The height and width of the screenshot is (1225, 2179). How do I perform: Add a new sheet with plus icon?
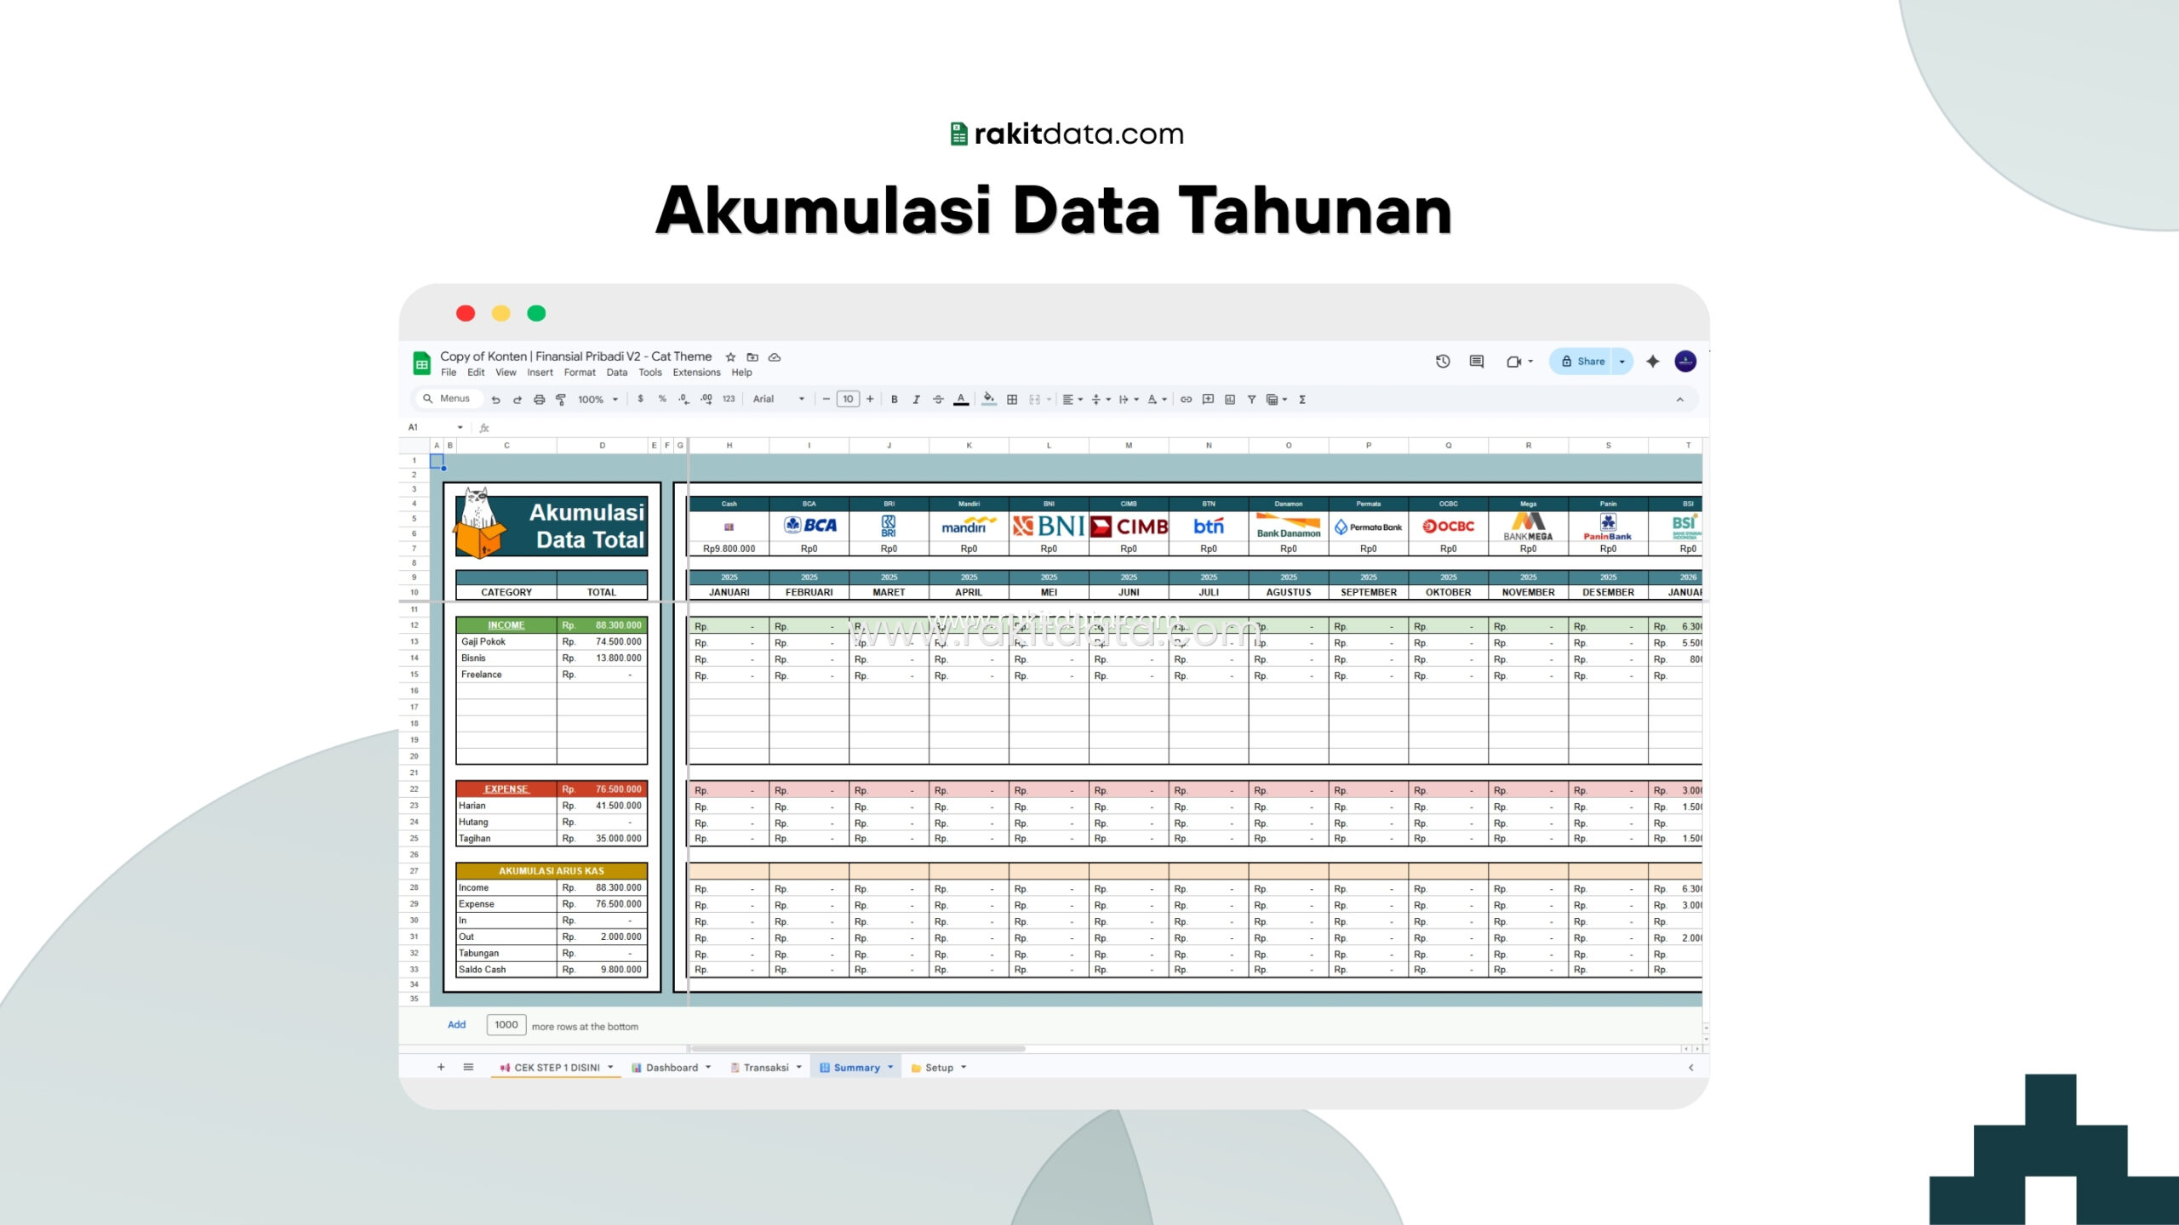(x=441, y=1067)
